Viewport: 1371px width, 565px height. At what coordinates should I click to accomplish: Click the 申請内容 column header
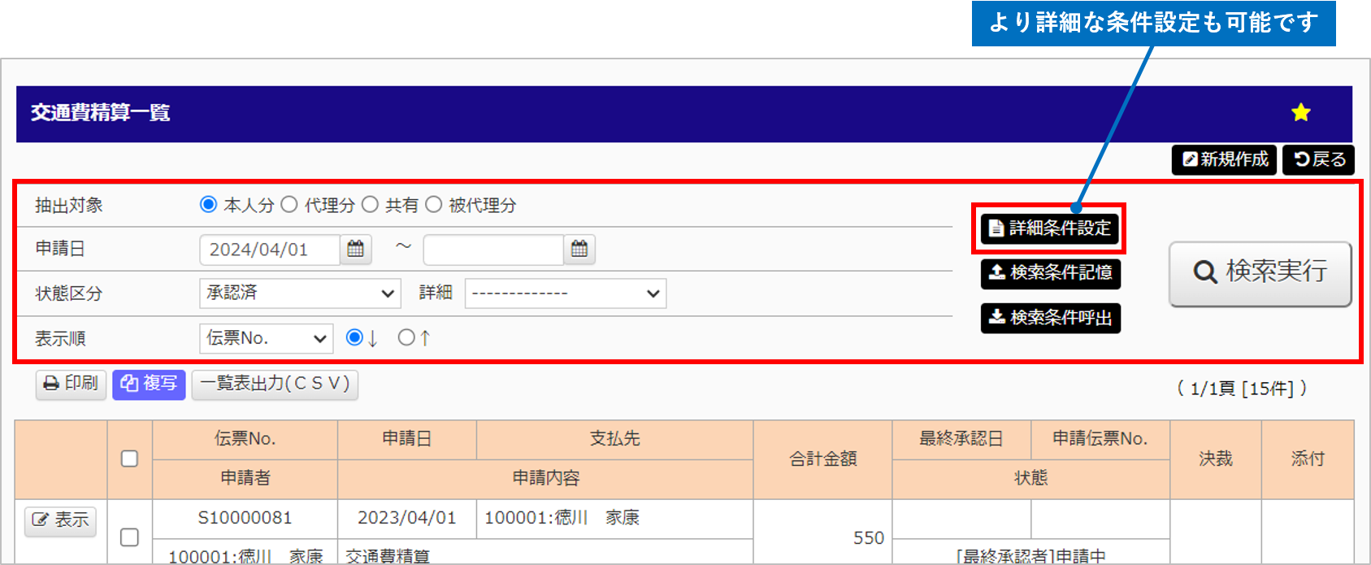[545, 479]
